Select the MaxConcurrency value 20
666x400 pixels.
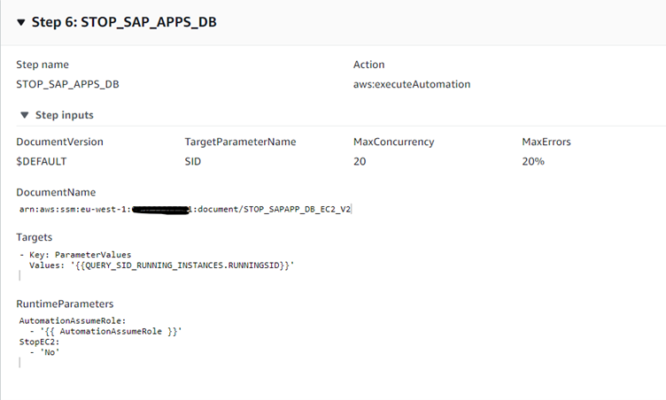[x=360, y=161]
